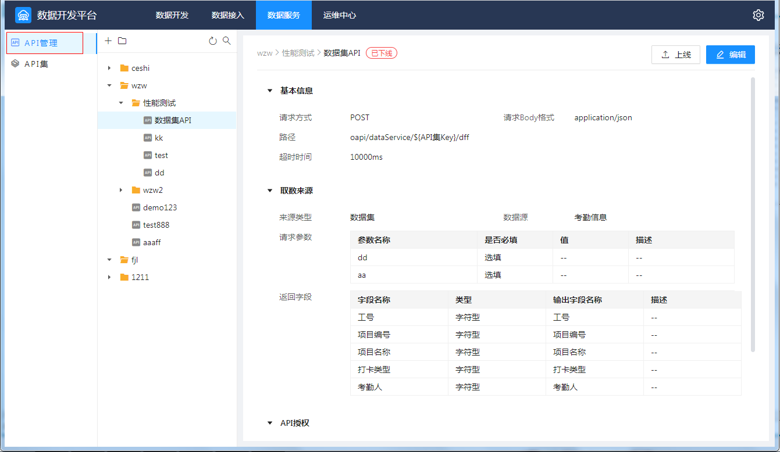The height and width of the screenshot is (452, 780).
Task: Click the plus icon to add API
Action: click(x=108, y=41)
